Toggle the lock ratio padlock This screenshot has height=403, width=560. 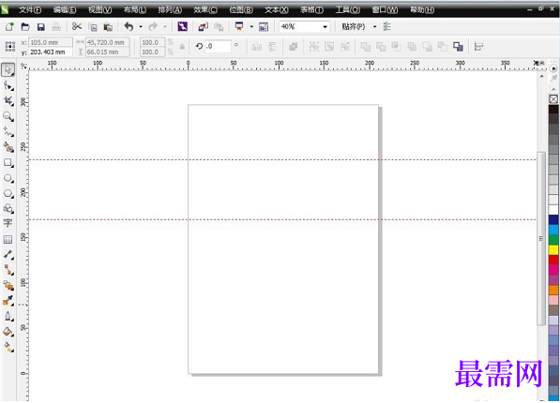[182, 47]
